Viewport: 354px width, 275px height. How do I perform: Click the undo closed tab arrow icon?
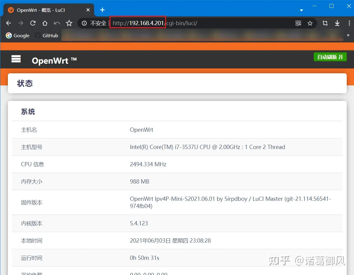tap(57, 23)
